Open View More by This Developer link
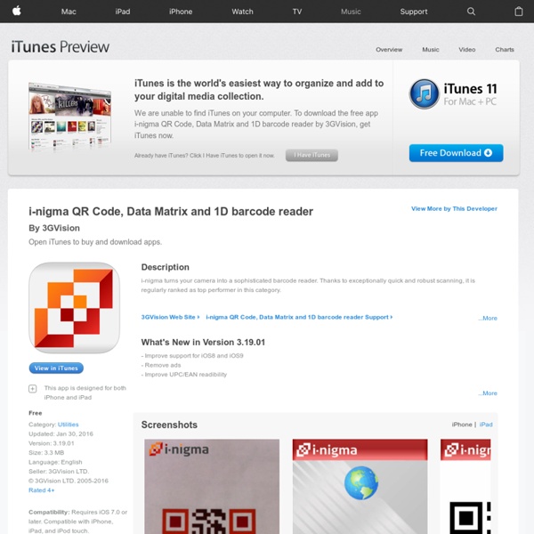This screenshot has width=534, height=534. [x=454, y=209]
